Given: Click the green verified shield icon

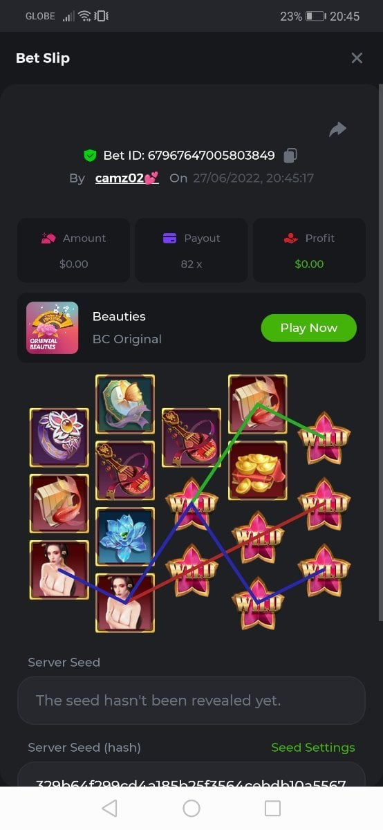Looking at the screenshot, I should click(x=89, y=155).
